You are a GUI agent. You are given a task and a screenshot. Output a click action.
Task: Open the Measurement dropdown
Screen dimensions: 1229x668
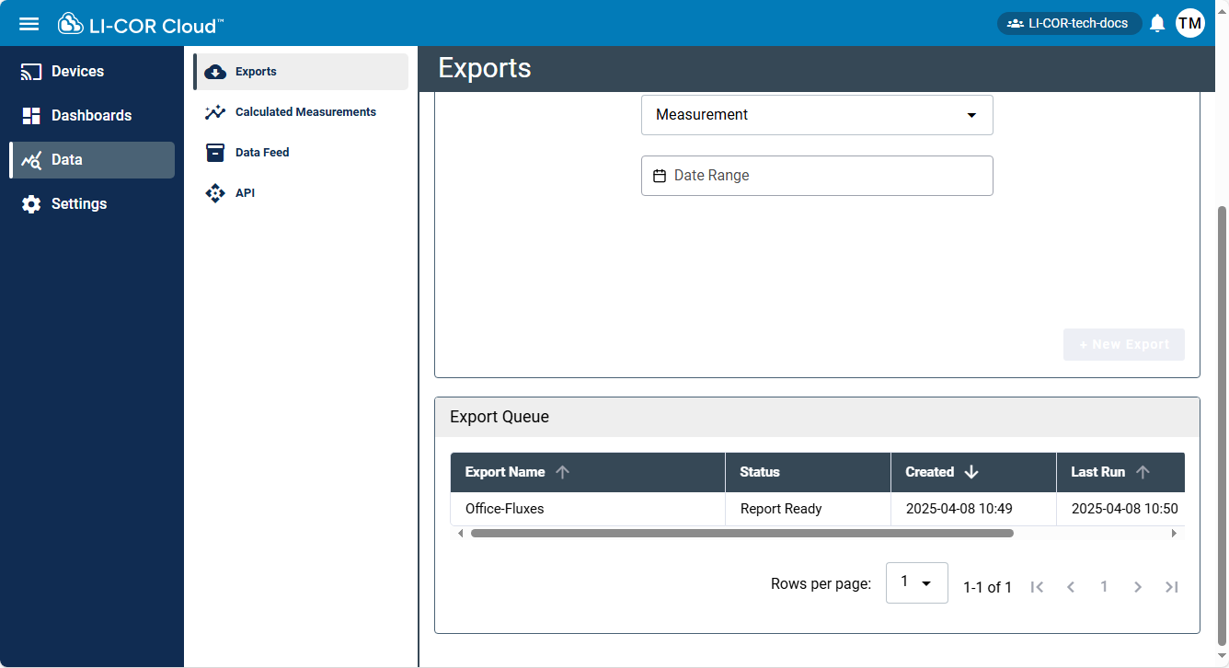(x=971, y=115)
